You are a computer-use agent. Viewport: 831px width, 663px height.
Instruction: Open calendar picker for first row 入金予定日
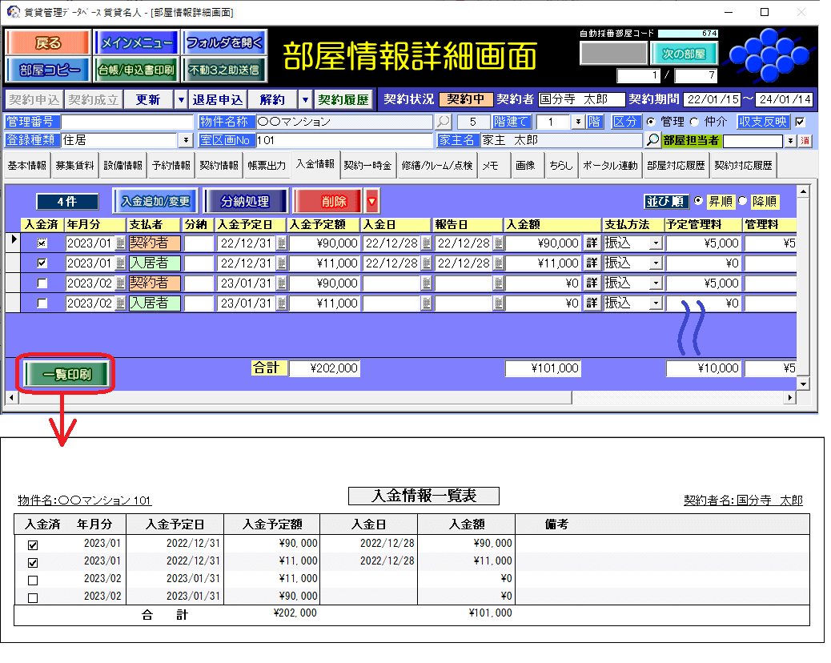pos(282,243)
